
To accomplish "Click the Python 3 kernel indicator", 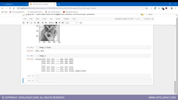I will (x=149, y=19).
